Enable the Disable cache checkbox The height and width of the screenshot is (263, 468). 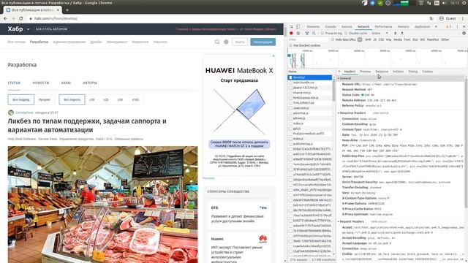[x=347, y=33]
